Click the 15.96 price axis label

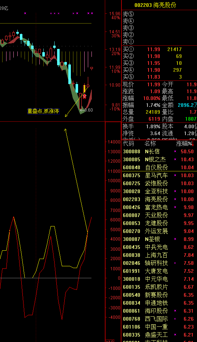pyautogui.click(x=115, y=14)
